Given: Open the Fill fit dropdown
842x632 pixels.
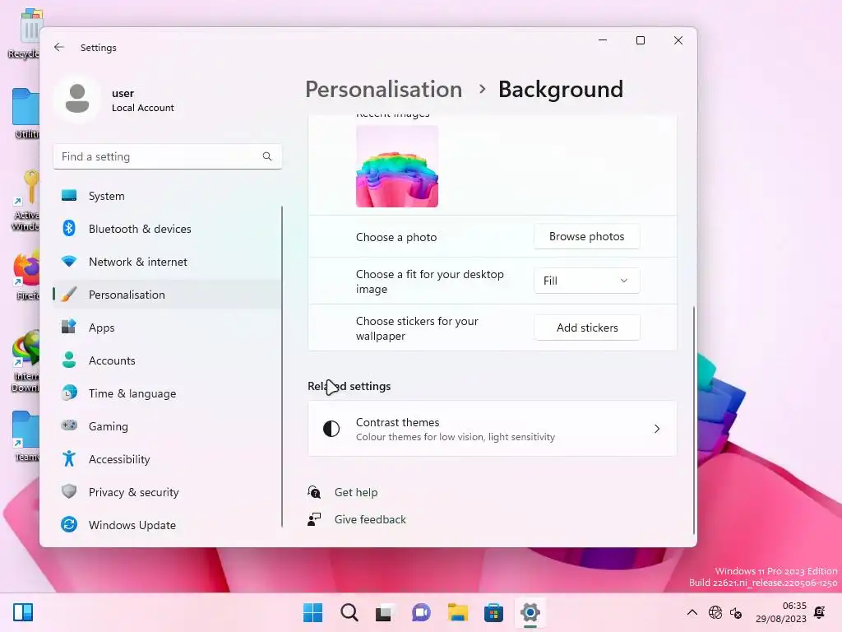Looking at the screenshot, I should (586, 281).
